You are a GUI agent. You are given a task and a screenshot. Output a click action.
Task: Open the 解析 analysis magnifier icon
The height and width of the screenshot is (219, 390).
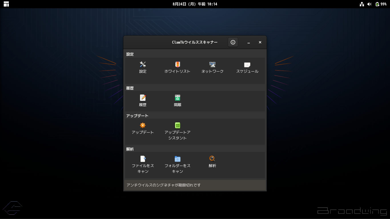click(x=212, y=159)
